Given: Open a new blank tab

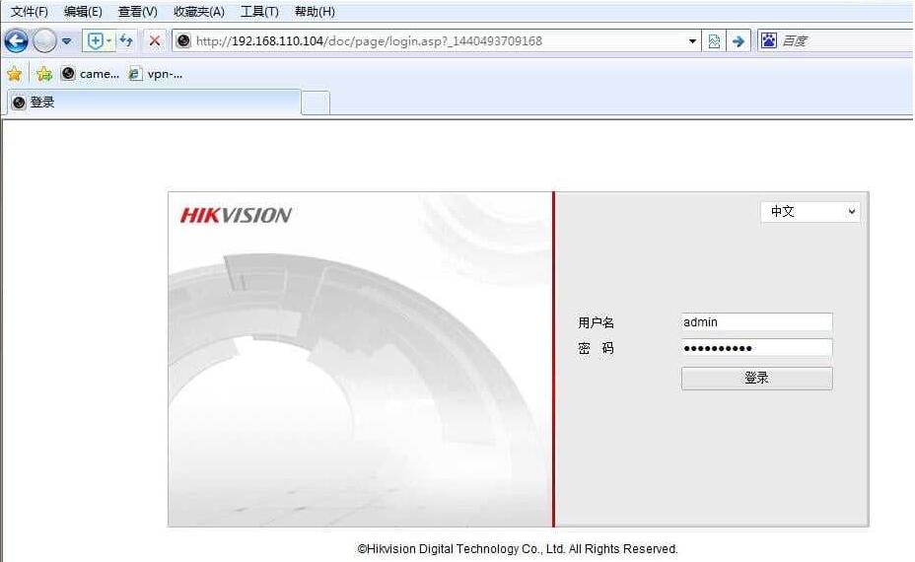Looking at the screenshot, I should 316,103.
